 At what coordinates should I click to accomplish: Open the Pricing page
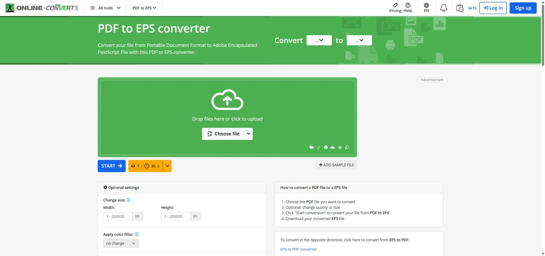pos(395,8)
